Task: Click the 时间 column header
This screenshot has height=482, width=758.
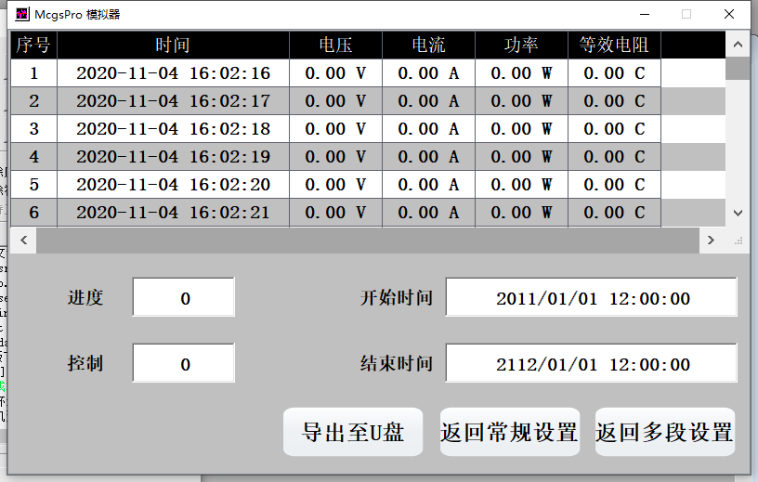Action: pyautogui.click(x=173, y=46)
